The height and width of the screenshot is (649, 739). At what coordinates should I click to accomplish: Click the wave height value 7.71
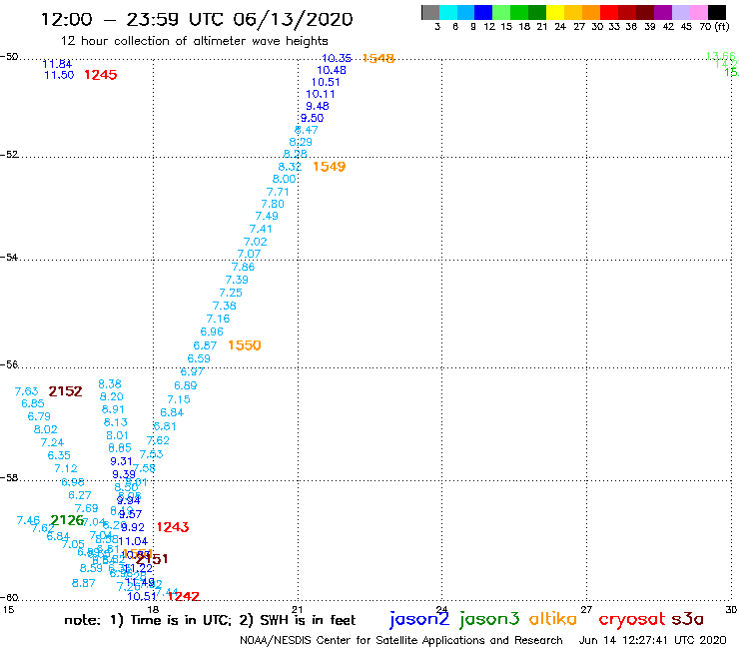click(278, 192)
